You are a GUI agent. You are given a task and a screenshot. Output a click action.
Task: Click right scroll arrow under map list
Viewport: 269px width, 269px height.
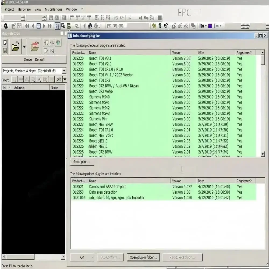(63, 257)
